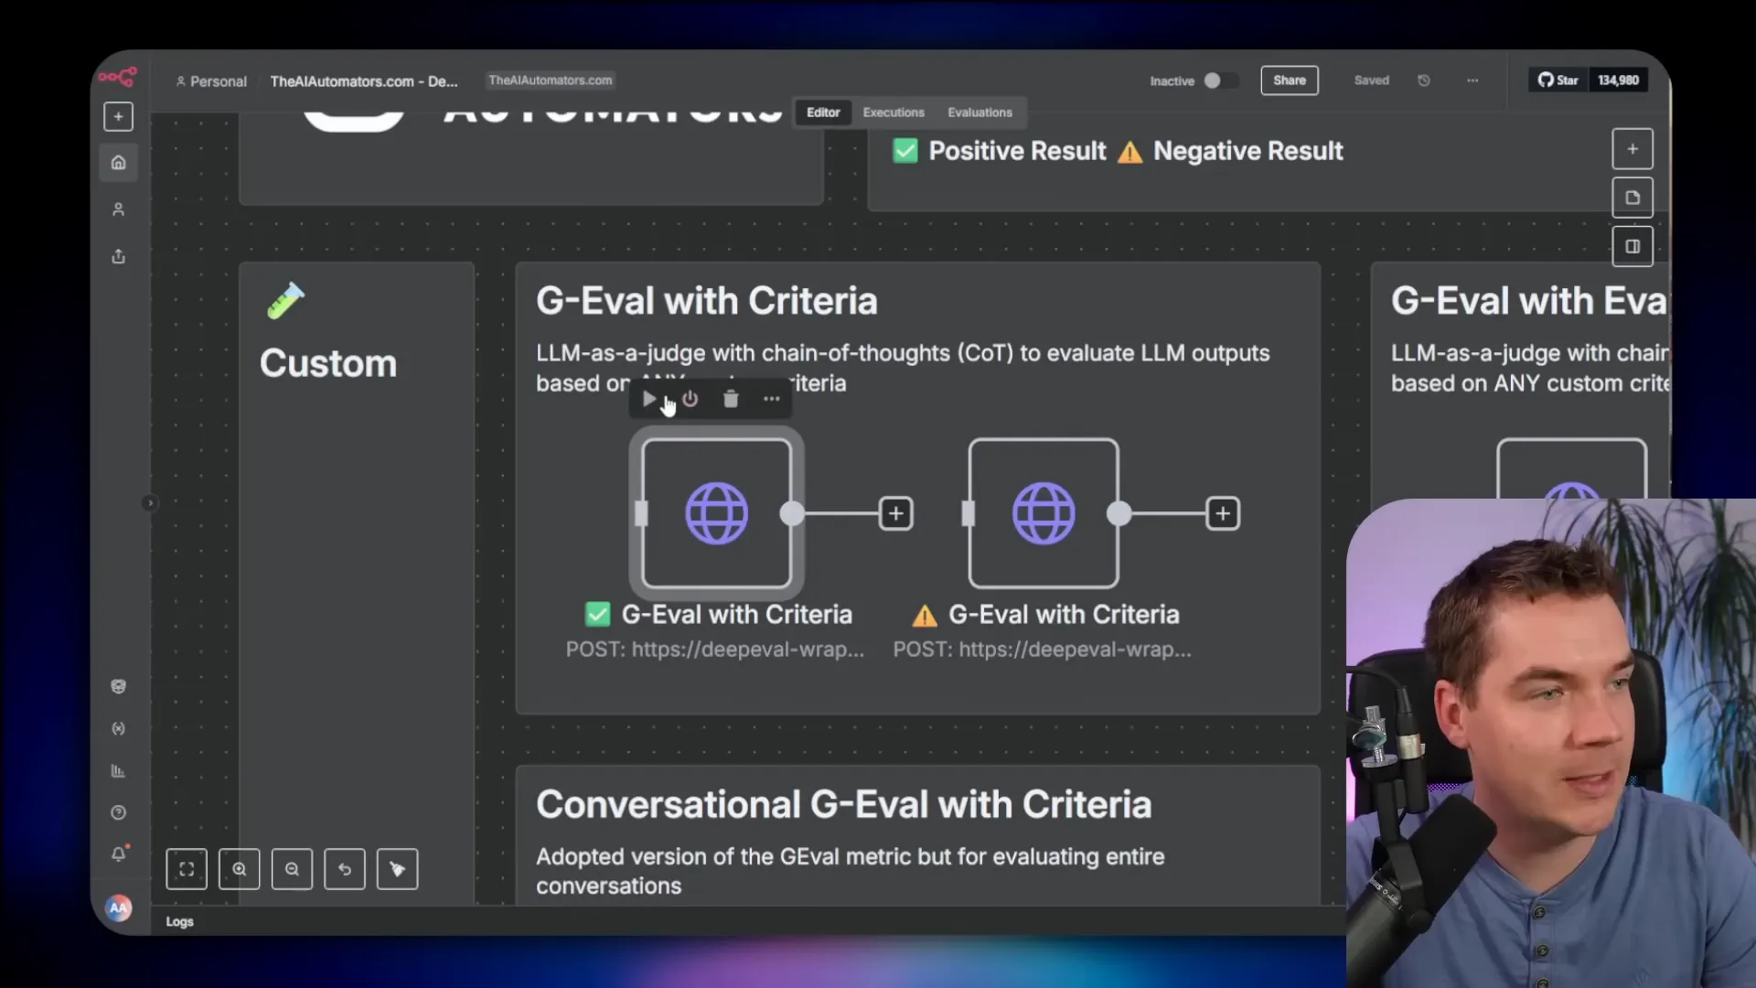Click the Saved status label

point(1372,81)
